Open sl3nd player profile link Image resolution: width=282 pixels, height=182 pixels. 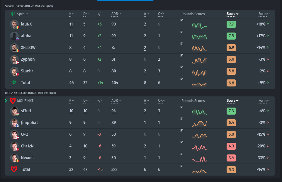[x=26, y=111]
